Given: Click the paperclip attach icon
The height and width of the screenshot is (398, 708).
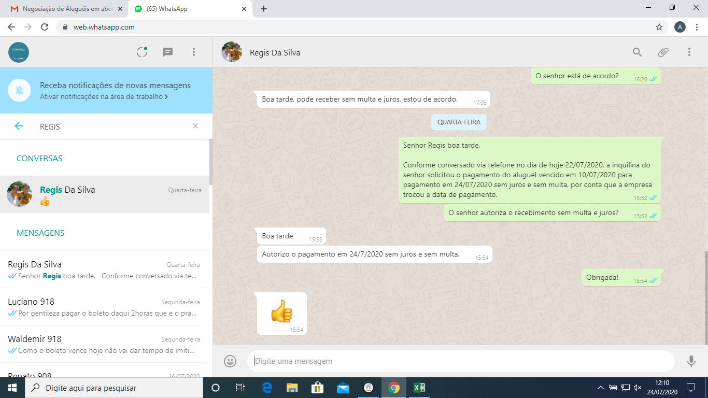Looking at the screenshot, I should (663, 52).
